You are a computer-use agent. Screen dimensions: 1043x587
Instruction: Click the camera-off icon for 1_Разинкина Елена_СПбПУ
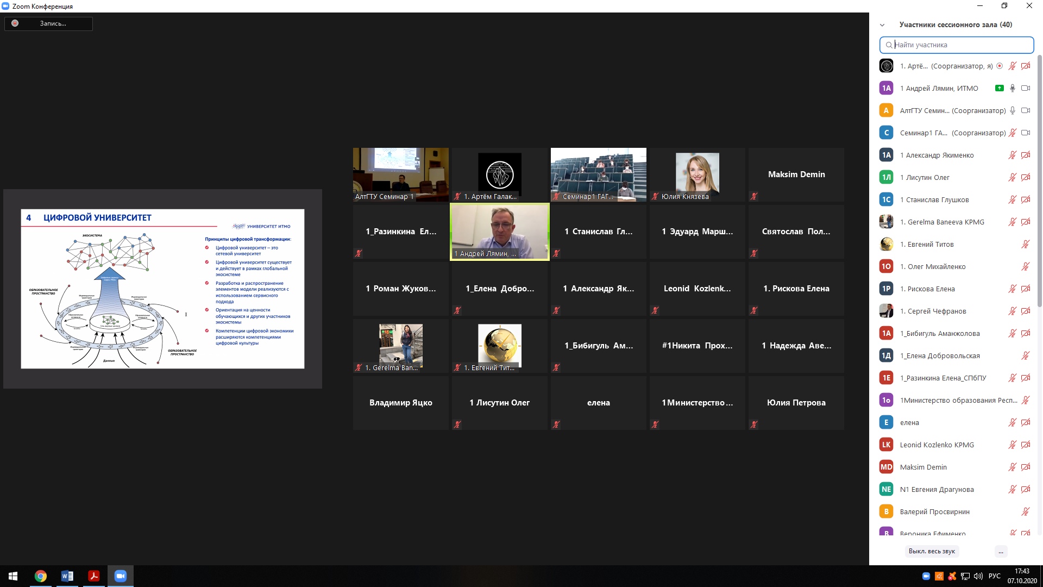(1026, 378)
